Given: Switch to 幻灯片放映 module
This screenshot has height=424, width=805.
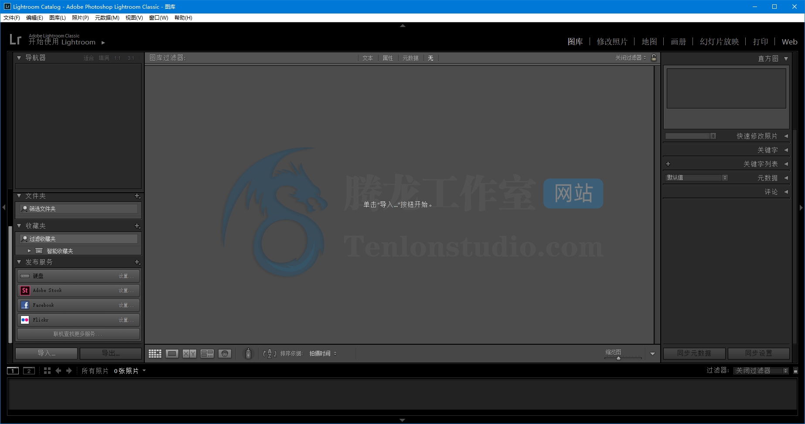Looking at the screenshot, I should pyautogui.click(x=719, y=42).
